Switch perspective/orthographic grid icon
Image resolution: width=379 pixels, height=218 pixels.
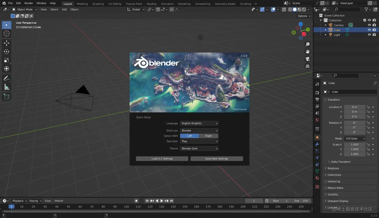[308, 66]
